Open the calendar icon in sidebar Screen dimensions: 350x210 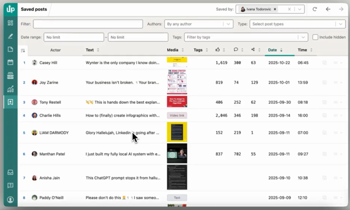(x=10, y=62)
